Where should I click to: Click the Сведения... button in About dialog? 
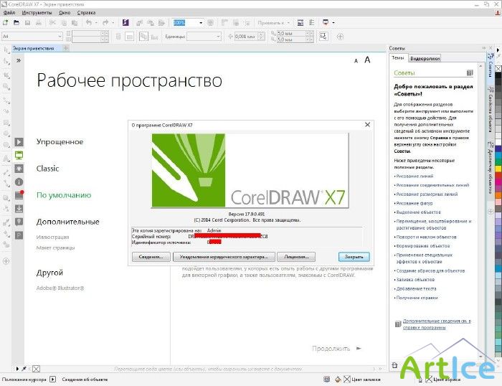point(151,257)
